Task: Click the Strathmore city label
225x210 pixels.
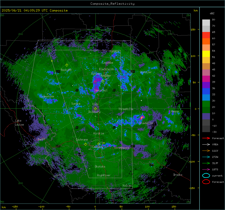Action: [x=121, y=148]
